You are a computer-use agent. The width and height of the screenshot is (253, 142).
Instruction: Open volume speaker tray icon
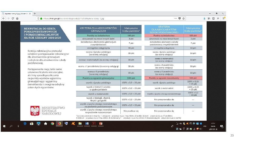tap(201, 129)
